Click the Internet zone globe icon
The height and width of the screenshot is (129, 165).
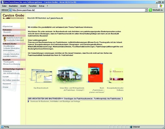coord(131,127)
